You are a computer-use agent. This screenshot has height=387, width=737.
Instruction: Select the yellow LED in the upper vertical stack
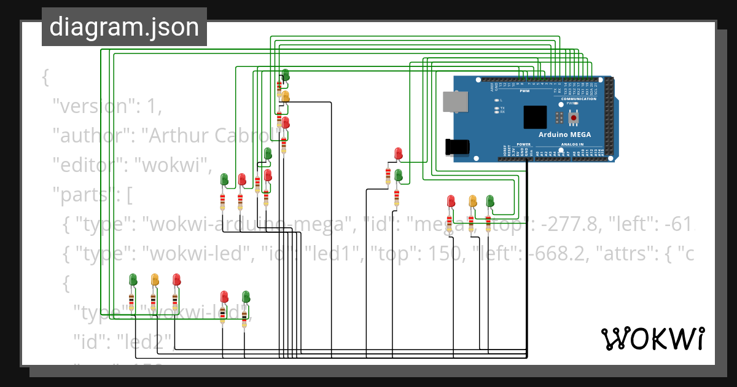click(284, 97)
